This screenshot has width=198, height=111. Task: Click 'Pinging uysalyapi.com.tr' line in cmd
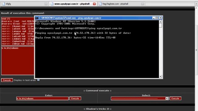83,33
